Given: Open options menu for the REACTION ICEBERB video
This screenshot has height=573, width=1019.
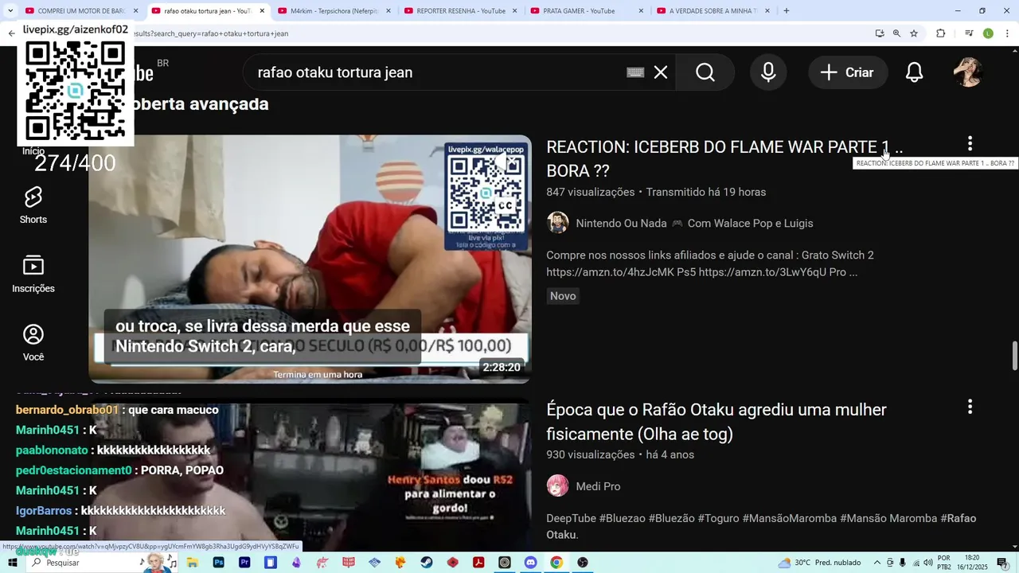Looking at the screenshot, I should [970, 144].
